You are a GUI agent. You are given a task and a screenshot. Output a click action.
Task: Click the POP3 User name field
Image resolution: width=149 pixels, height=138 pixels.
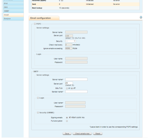(76, 58)
